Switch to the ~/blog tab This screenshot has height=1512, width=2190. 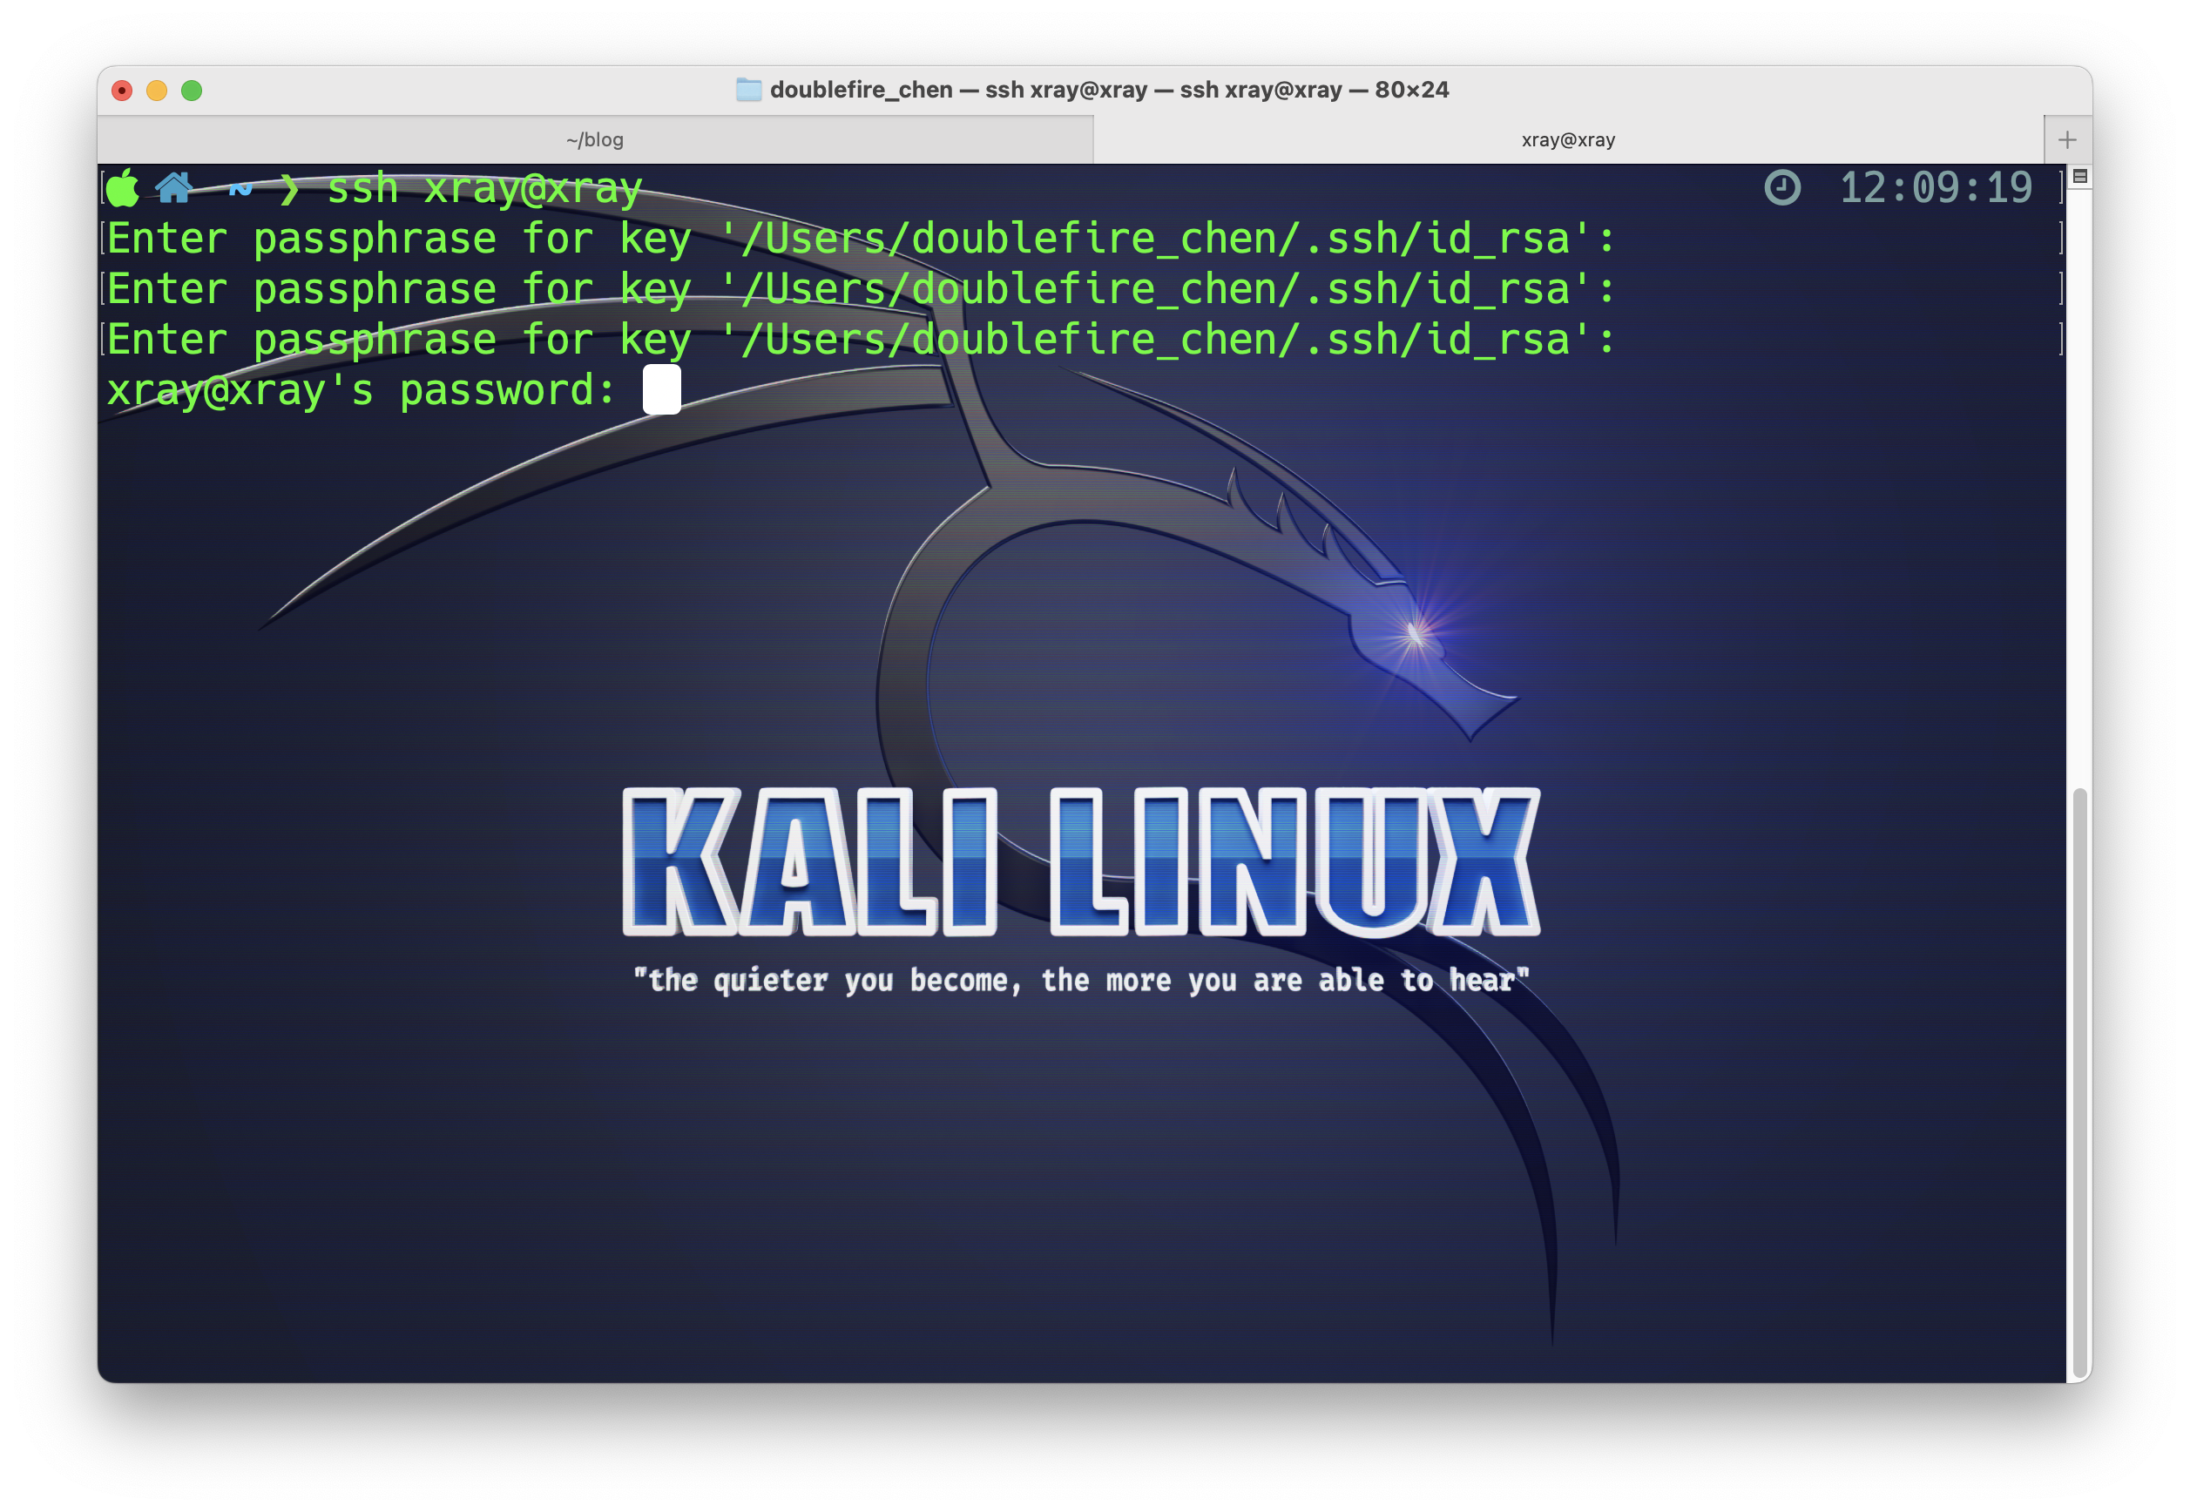click(595, 140)
